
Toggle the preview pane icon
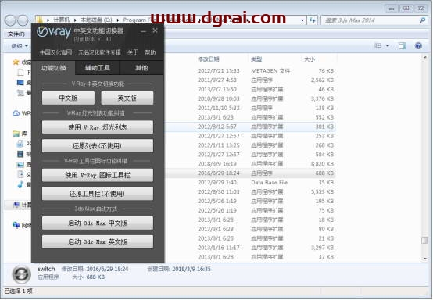coord(403,46)
